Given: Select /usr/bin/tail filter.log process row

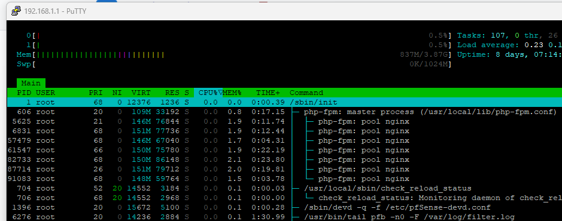Looking at the screenshot, I should click(284, 217).
